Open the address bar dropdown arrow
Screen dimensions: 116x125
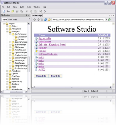pyautogui.click(x=106, y=20)
